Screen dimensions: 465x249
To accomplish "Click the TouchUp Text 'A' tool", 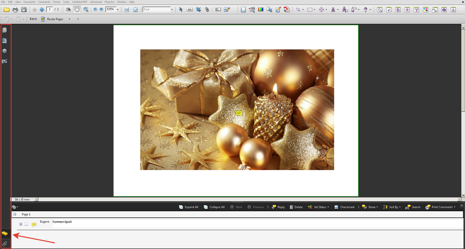I will tap(333, 10).
